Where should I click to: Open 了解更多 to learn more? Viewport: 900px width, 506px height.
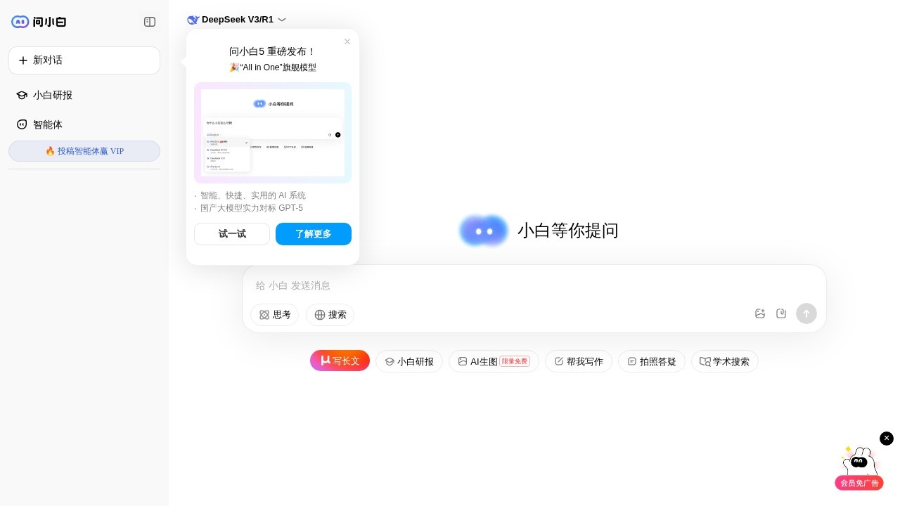point(314,234)
